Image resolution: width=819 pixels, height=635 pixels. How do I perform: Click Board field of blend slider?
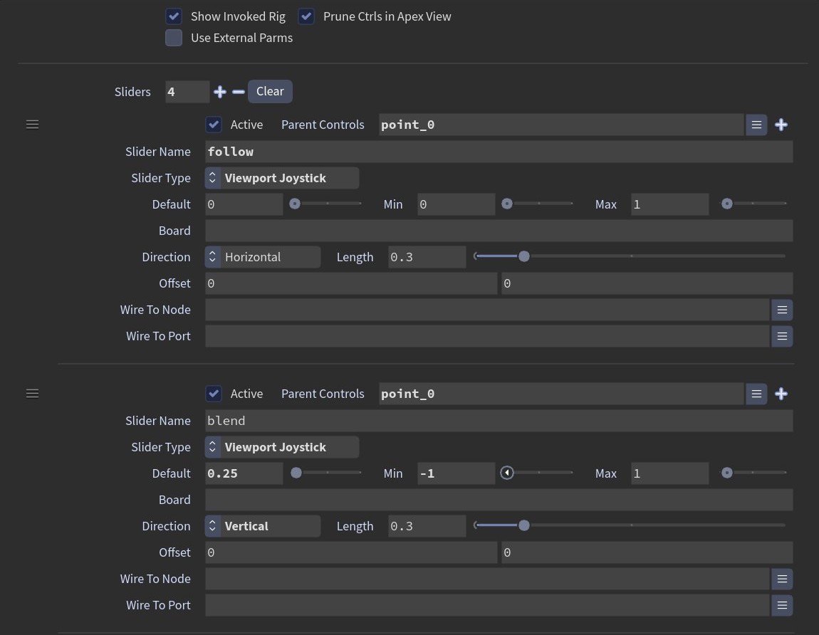(x=499, y=500)
